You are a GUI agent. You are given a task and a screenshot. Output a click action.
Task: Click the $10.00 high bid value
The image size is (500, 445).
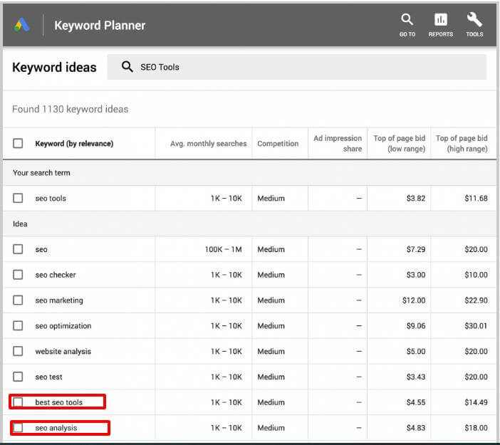[476, 275]
